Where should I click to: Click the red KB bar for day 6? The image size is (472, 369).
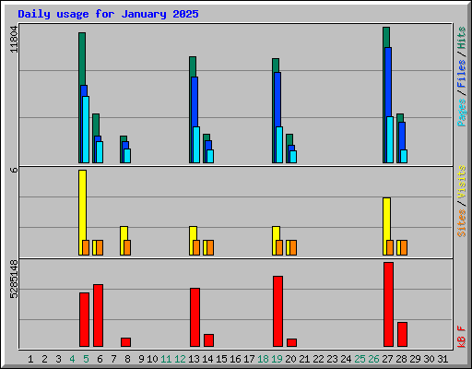[98, 315]
